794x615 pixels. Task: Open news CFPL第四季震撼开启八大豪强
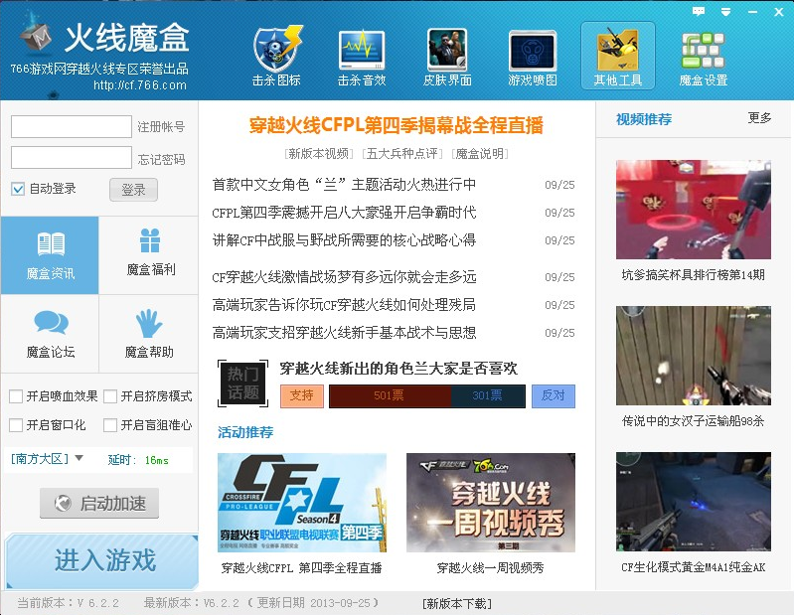pos(344,213)
